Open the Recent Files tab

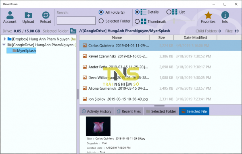click(x=129, y=111)
